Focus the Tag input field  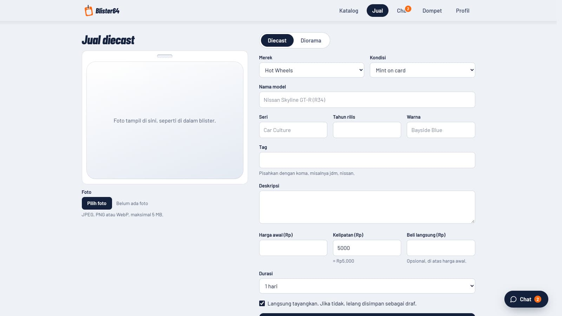(367, 160)
